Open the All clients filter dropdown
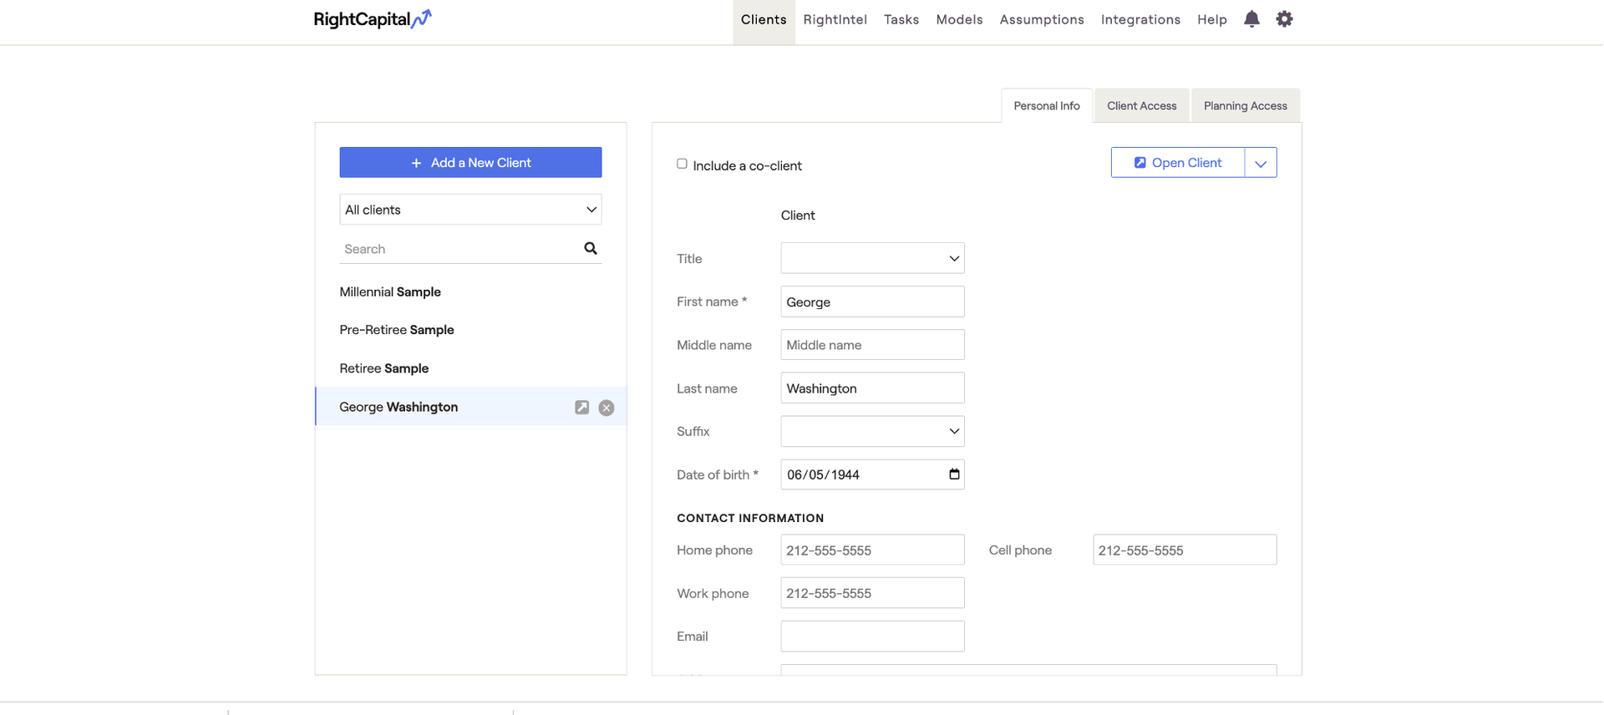The image size is (1604, 715). pyautogui.click(x=470, y=210)
